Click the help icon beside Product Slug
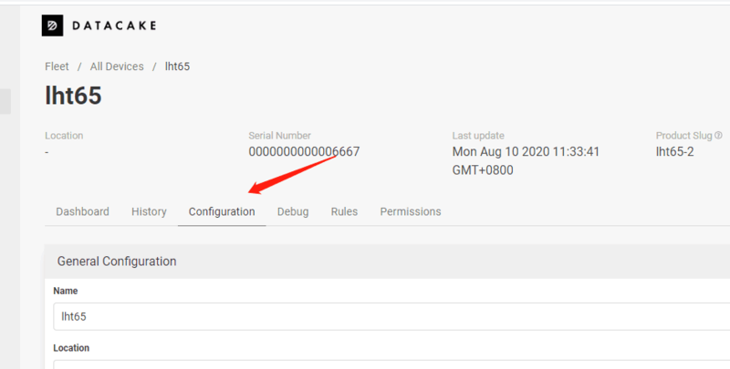730x369 pixels. [x=718, y=135]
